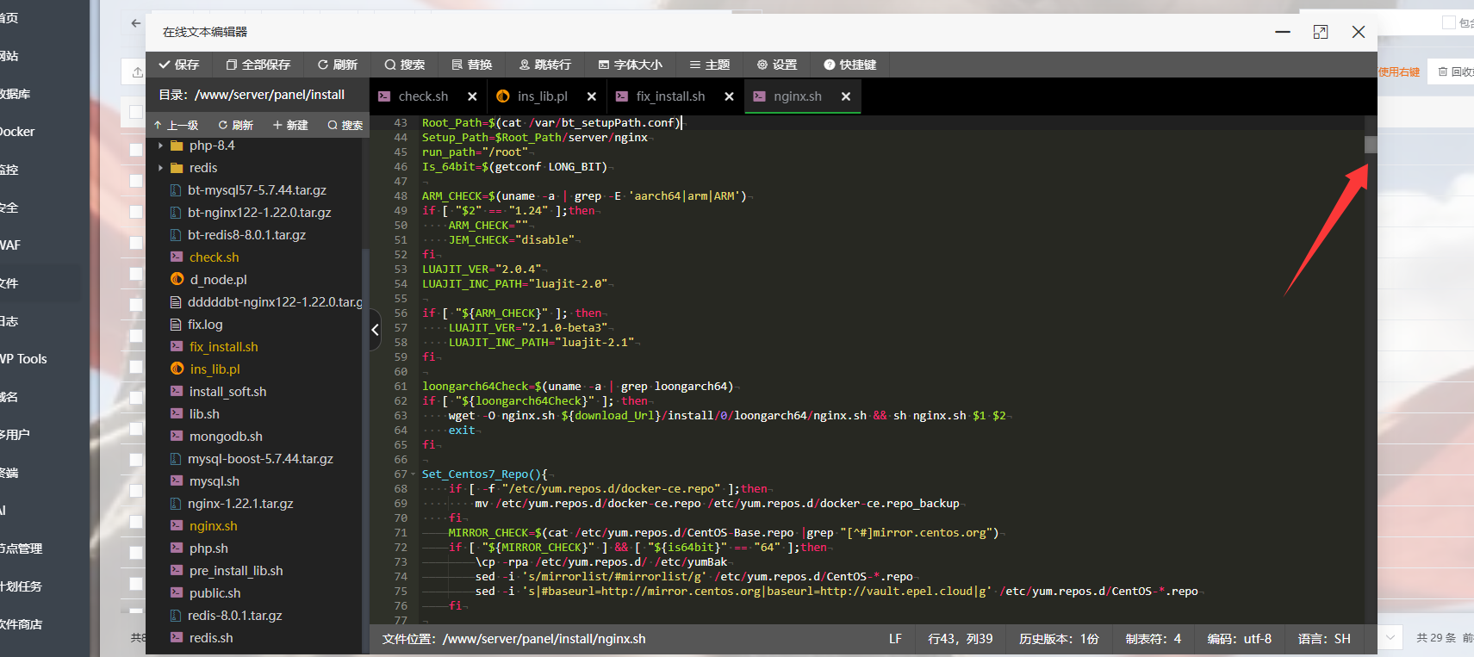This screenshot has width=1474, height=657.
Task: Click 行43 列39 cursor position indicator
Action: pos(960,639)
